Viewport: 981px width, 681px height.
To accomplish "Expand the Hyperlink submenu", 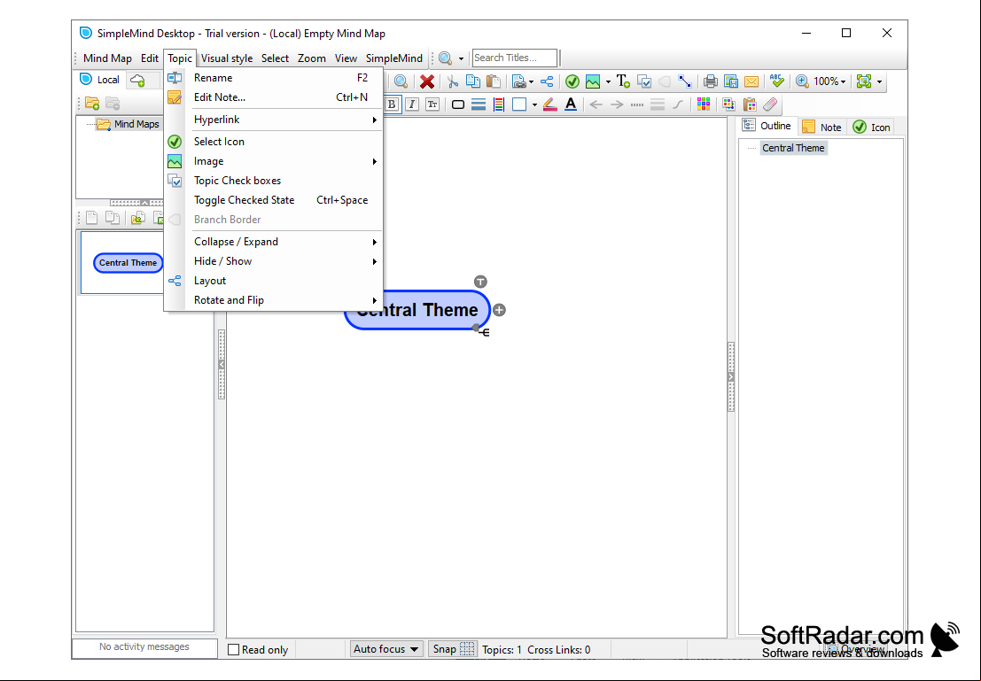I will point(273,120).
